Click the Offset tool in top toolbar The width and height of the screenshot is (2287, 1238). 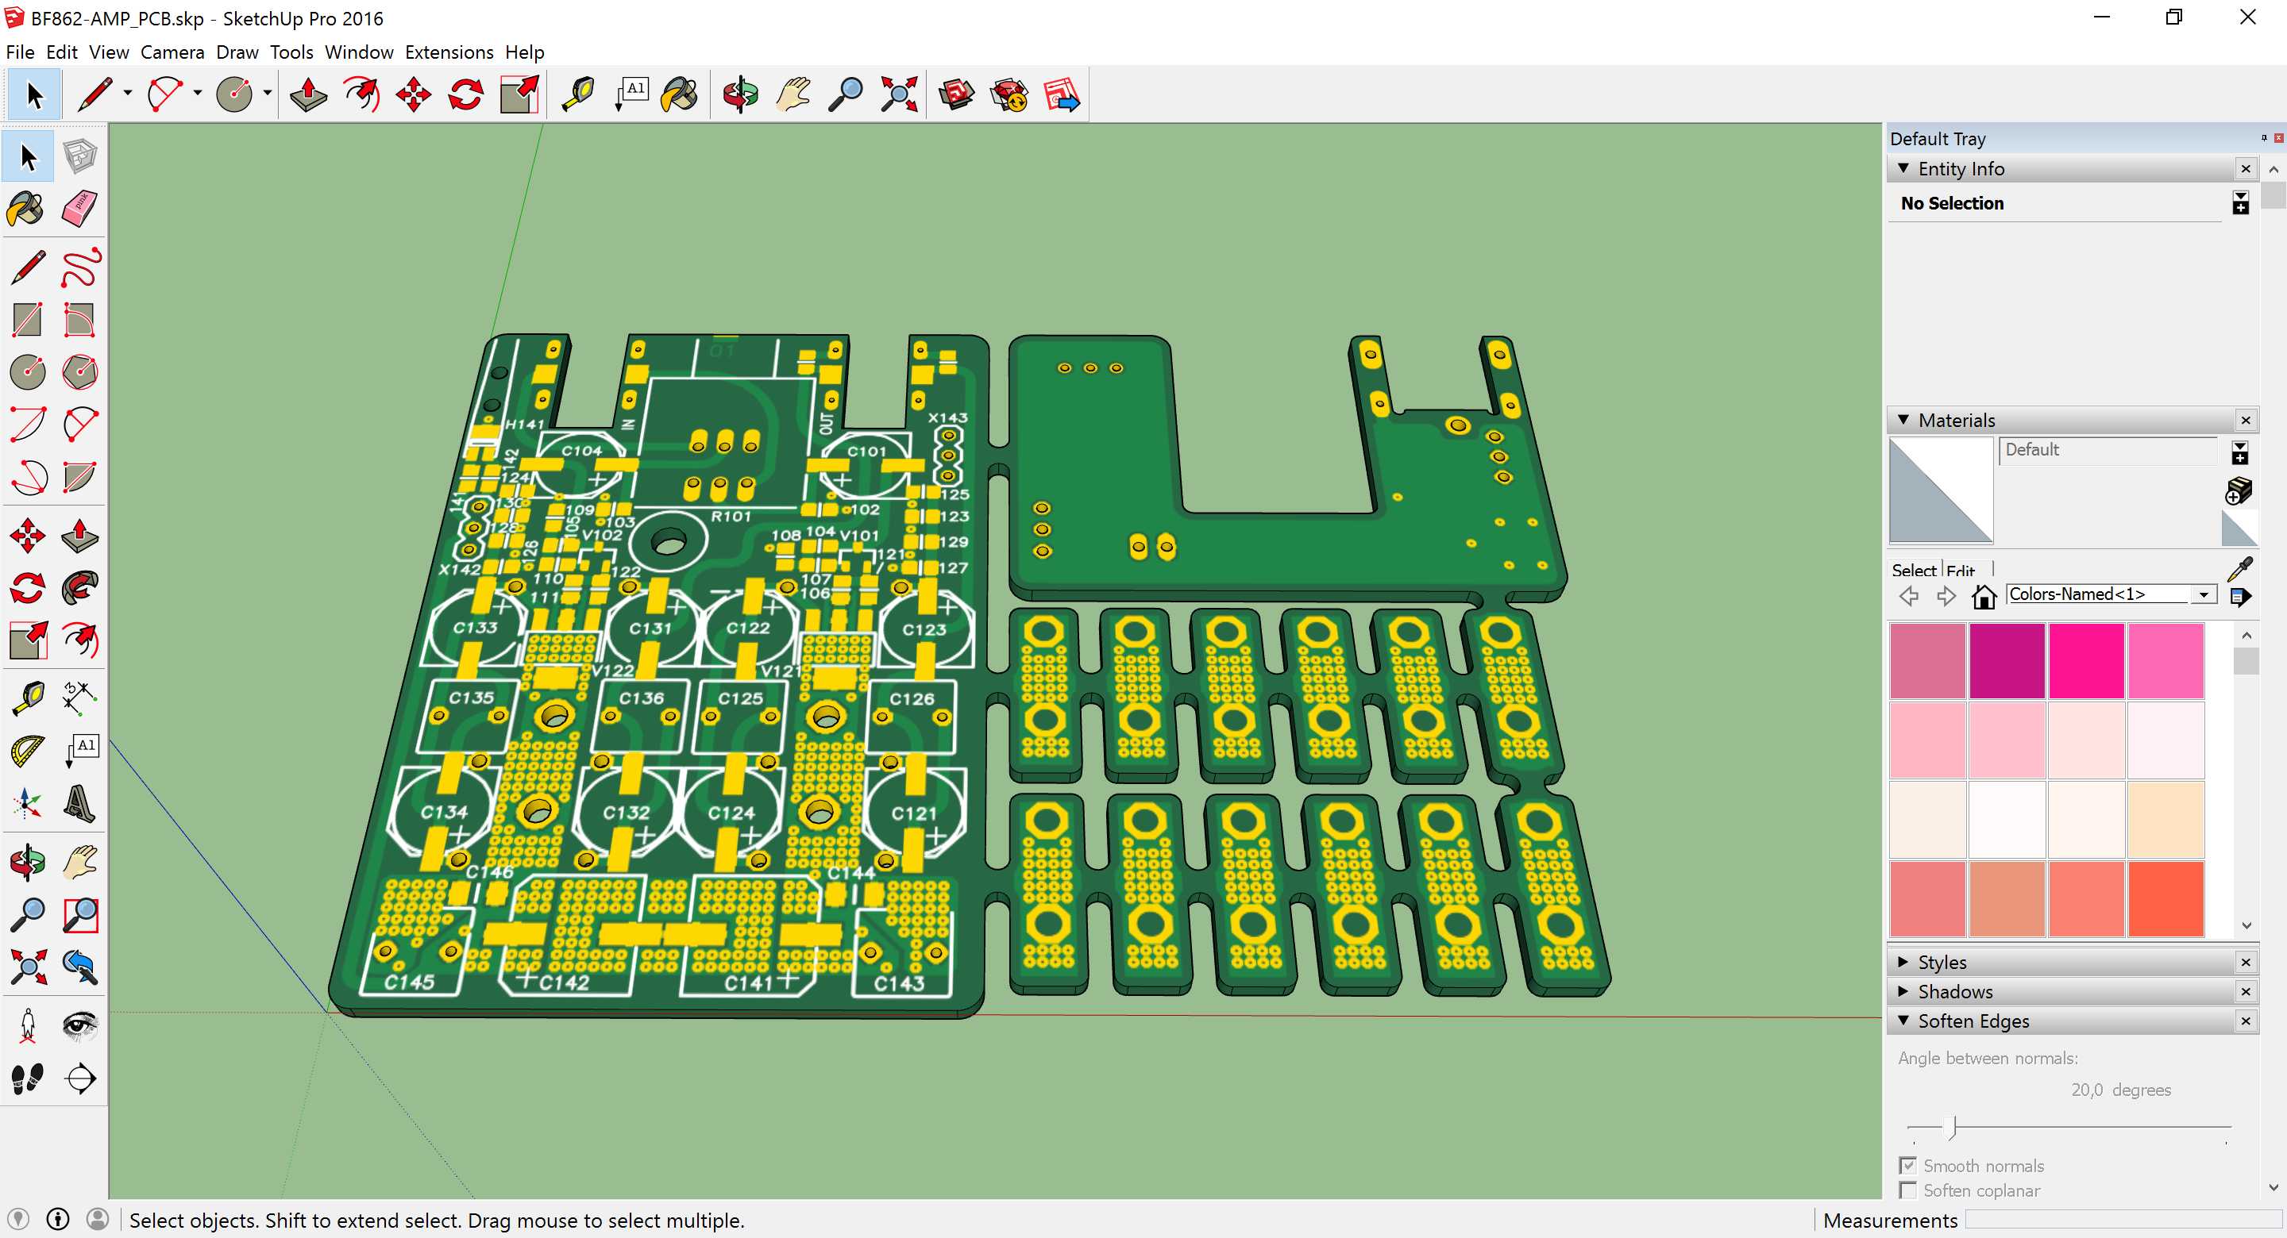tap(361, 94)
